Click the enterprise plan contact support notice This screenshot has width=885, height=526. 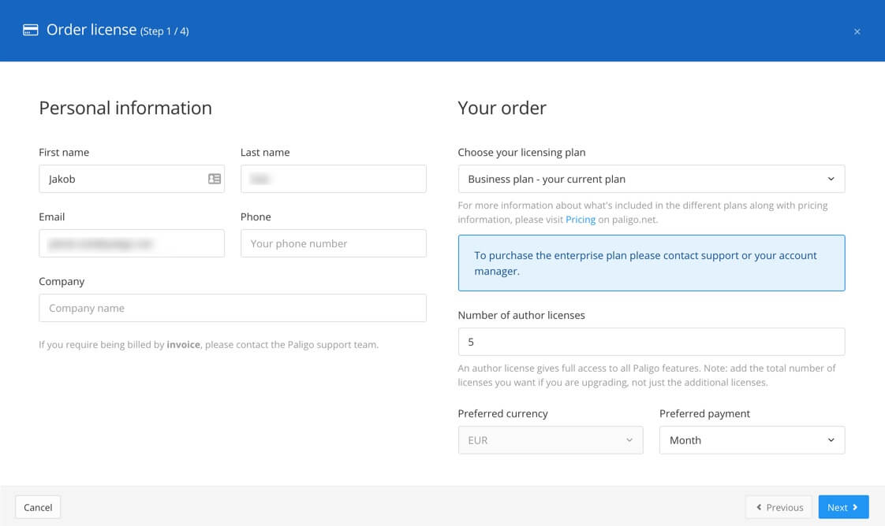[652, 263]
